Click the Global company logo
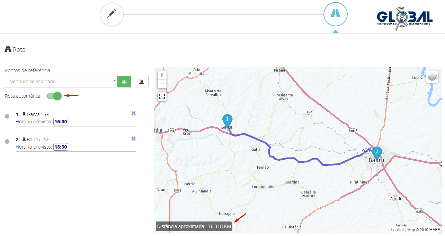Image resolution: width=445 pixels, height=236 pixels. click(404, 18)
